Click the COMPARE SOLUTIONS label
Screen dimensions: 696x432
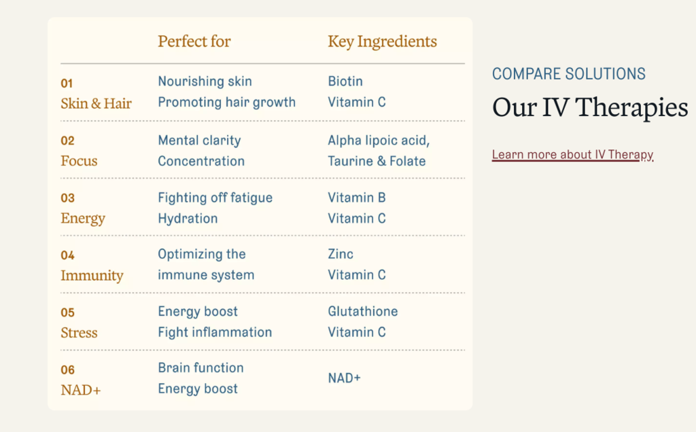(568, 74)
